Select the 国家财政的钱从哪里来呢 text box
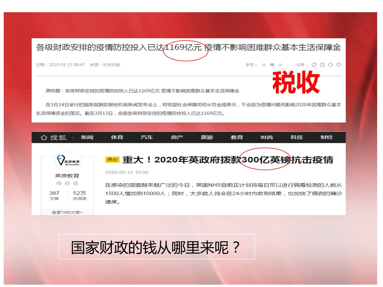 [x=157, y=247]
